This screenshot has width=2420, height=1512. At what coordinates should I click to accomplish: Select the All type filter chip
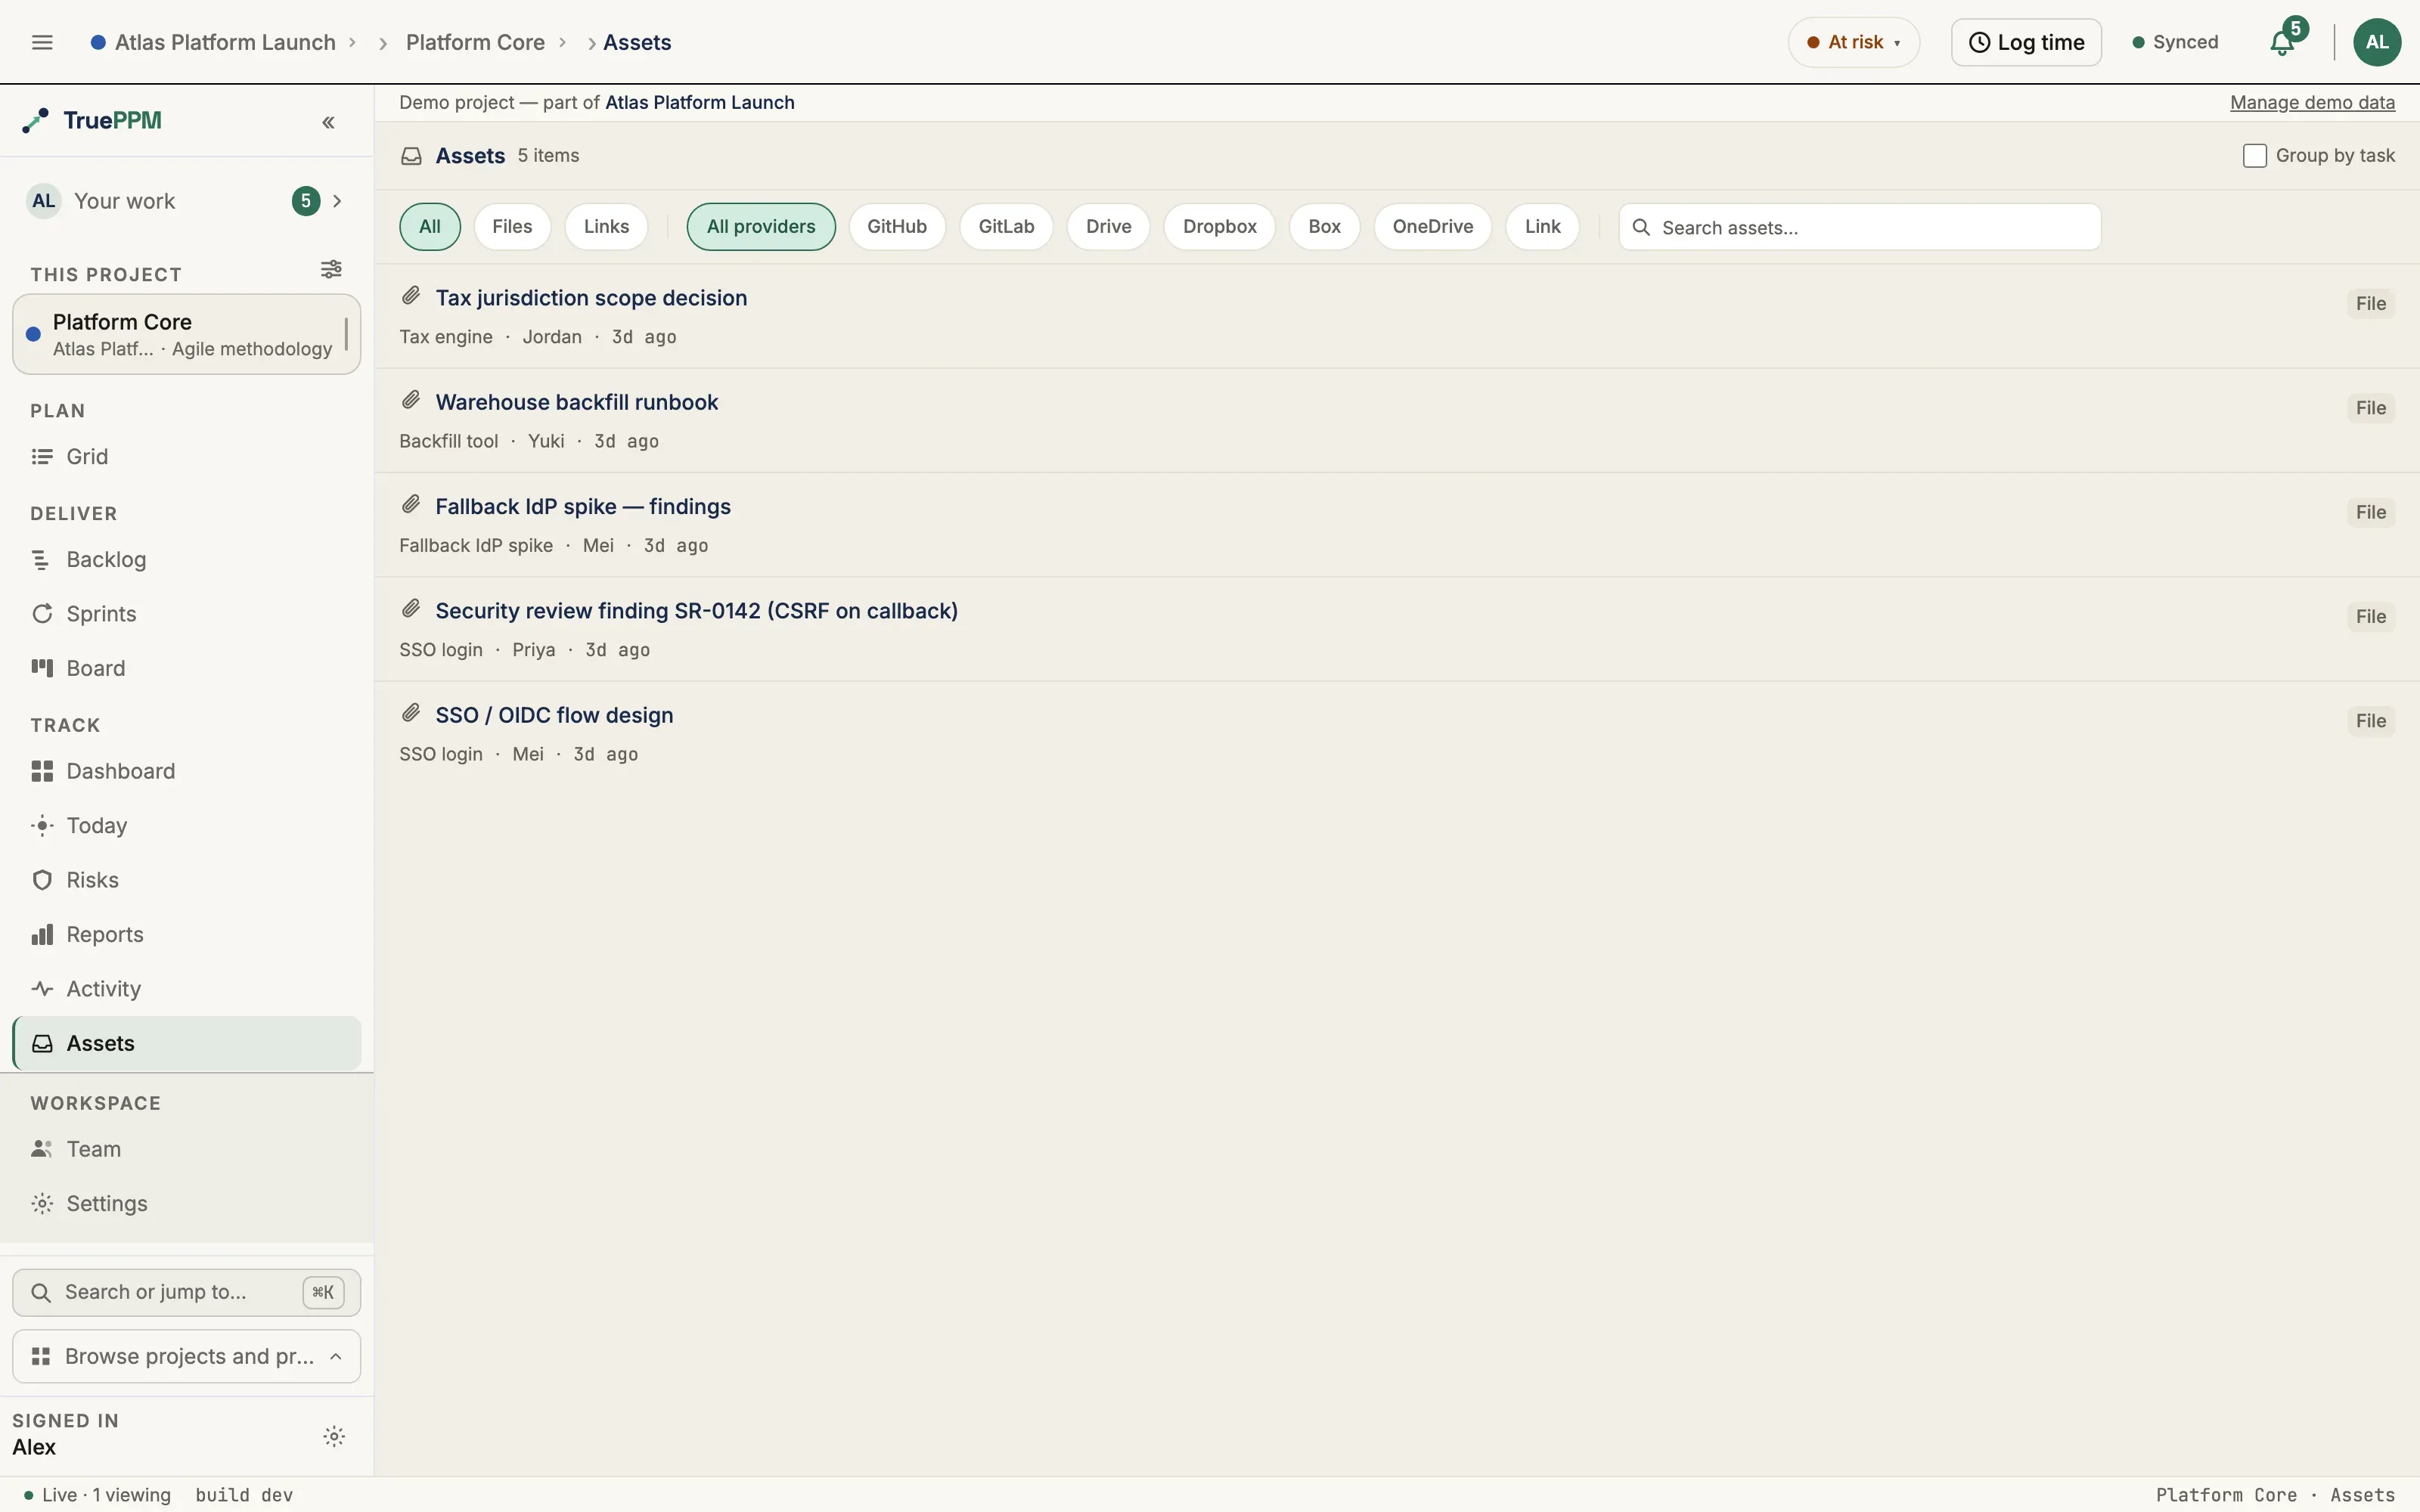(430, 226)
